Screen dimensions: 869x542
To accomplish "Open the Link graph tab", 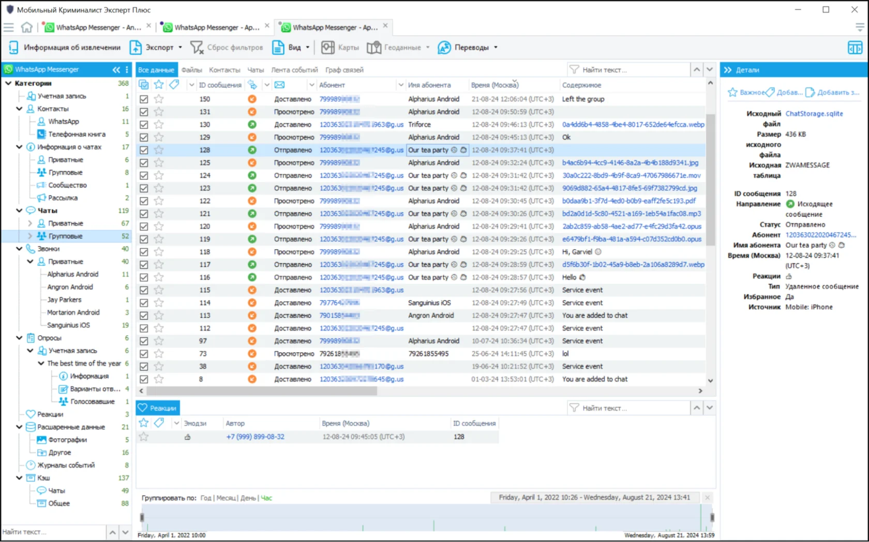I will (344, 70).
